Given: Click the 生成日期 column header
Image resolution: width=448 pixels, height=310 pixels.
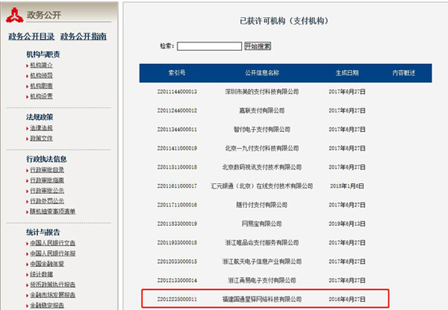Looking at the screenshot, I should tap(347, 73).
